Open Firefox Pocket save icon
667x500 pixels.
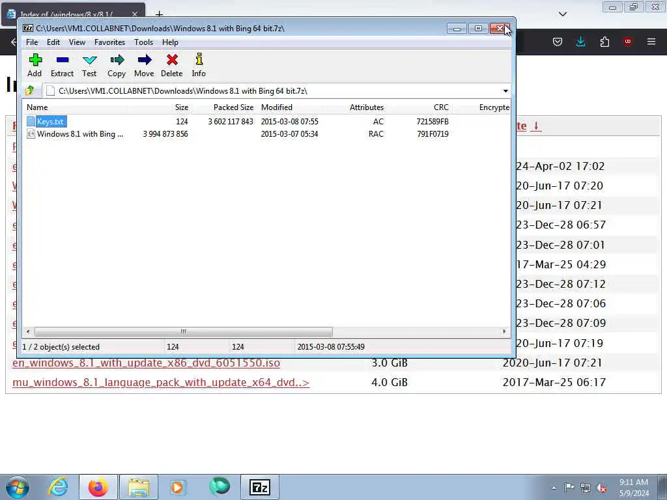(x=558, y=42)
